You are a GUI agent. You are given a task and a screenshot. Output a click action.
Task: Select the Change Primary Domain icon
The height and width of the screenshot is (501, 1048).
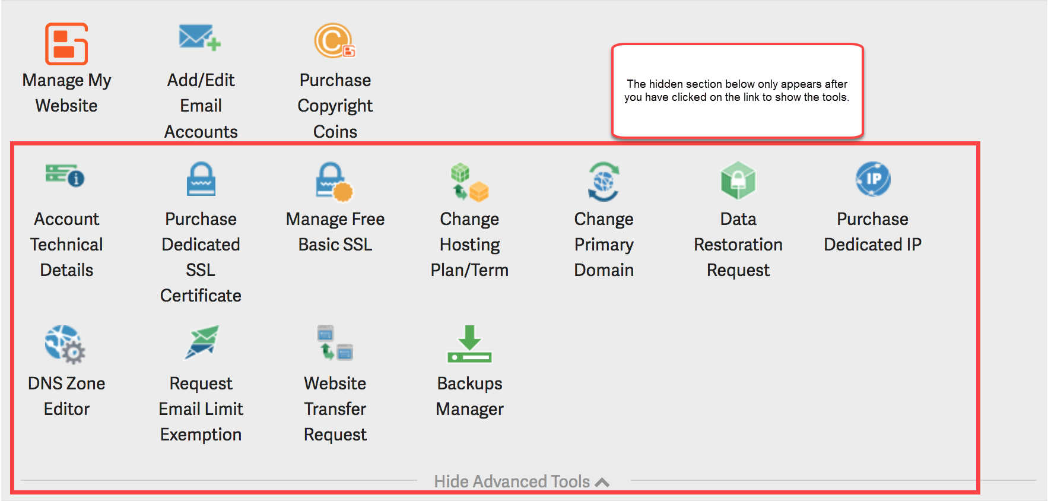point(604,182)
